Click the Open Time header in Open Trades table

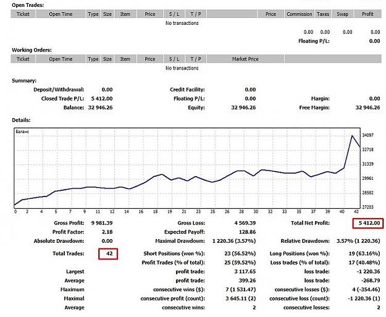[61, 14]
